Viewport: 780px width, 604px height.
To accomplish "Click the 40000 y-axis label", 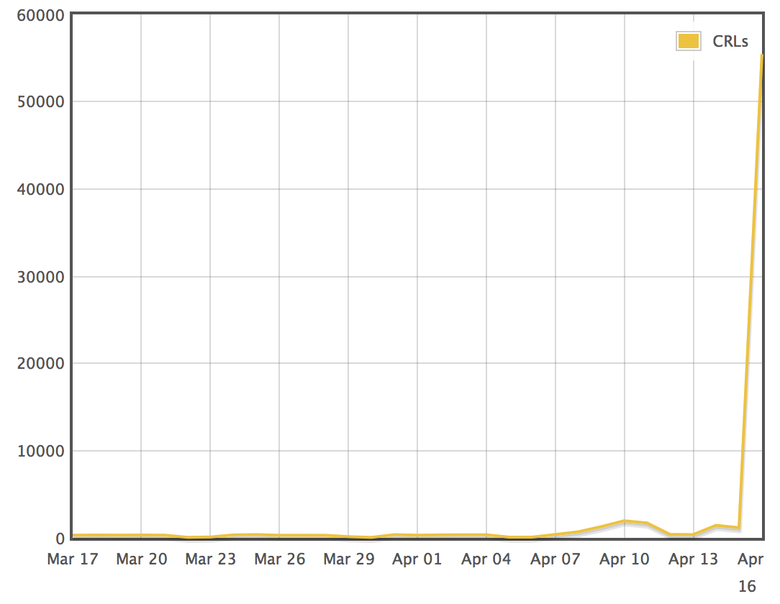I will 41,189.
